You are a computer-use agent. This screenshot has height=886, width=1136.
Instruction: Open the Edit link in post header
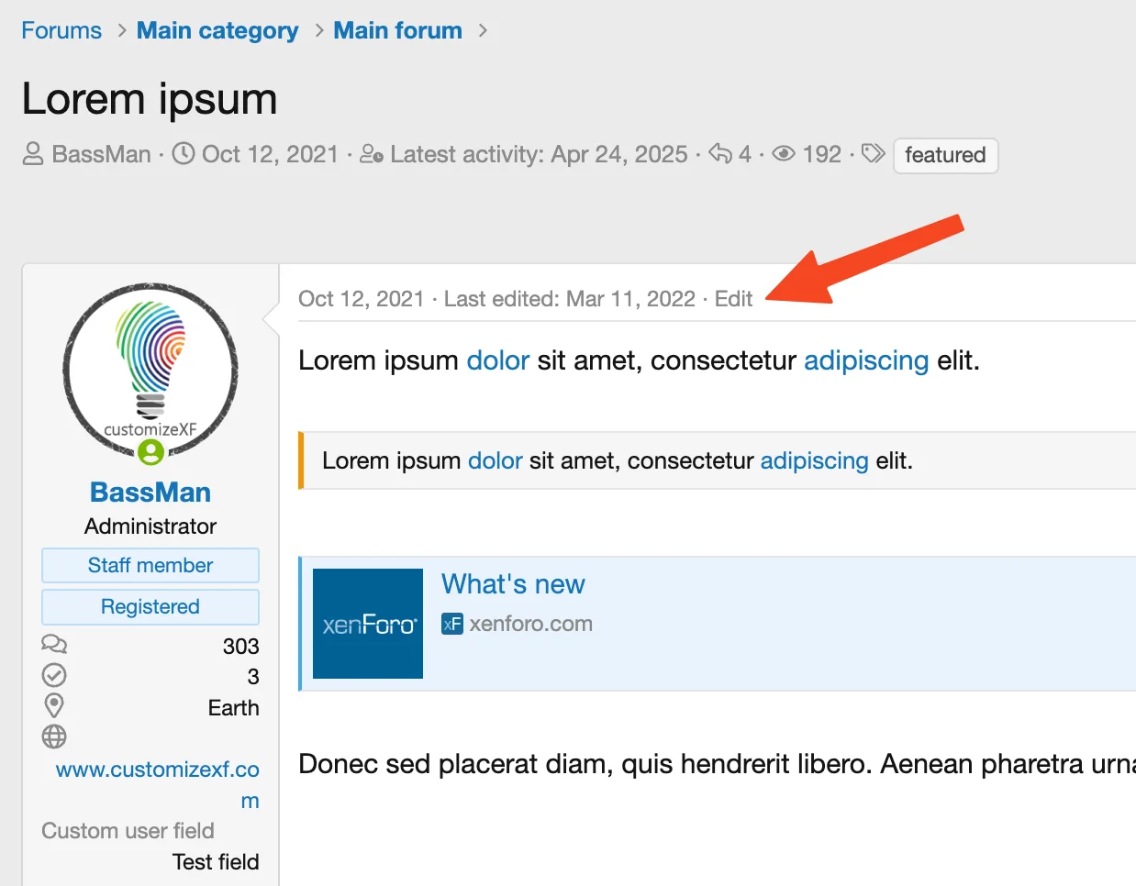[x=733, y=299]
